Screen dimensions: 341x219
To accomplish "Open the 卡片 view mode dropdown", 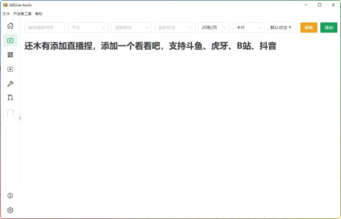I will (x=248, y=28).
